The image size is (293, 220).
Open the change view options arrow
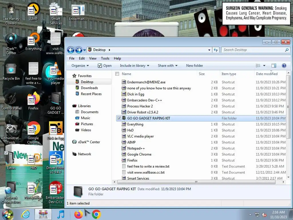264,66
